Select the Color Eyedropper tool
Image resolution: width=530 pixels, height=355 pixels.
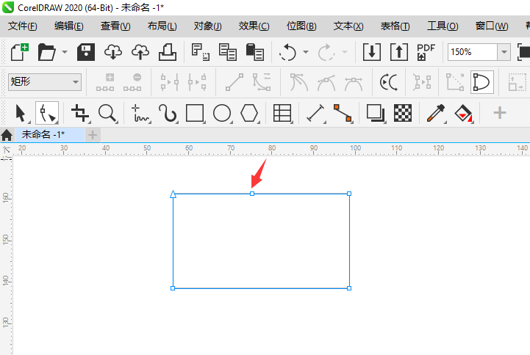[436, 113]
